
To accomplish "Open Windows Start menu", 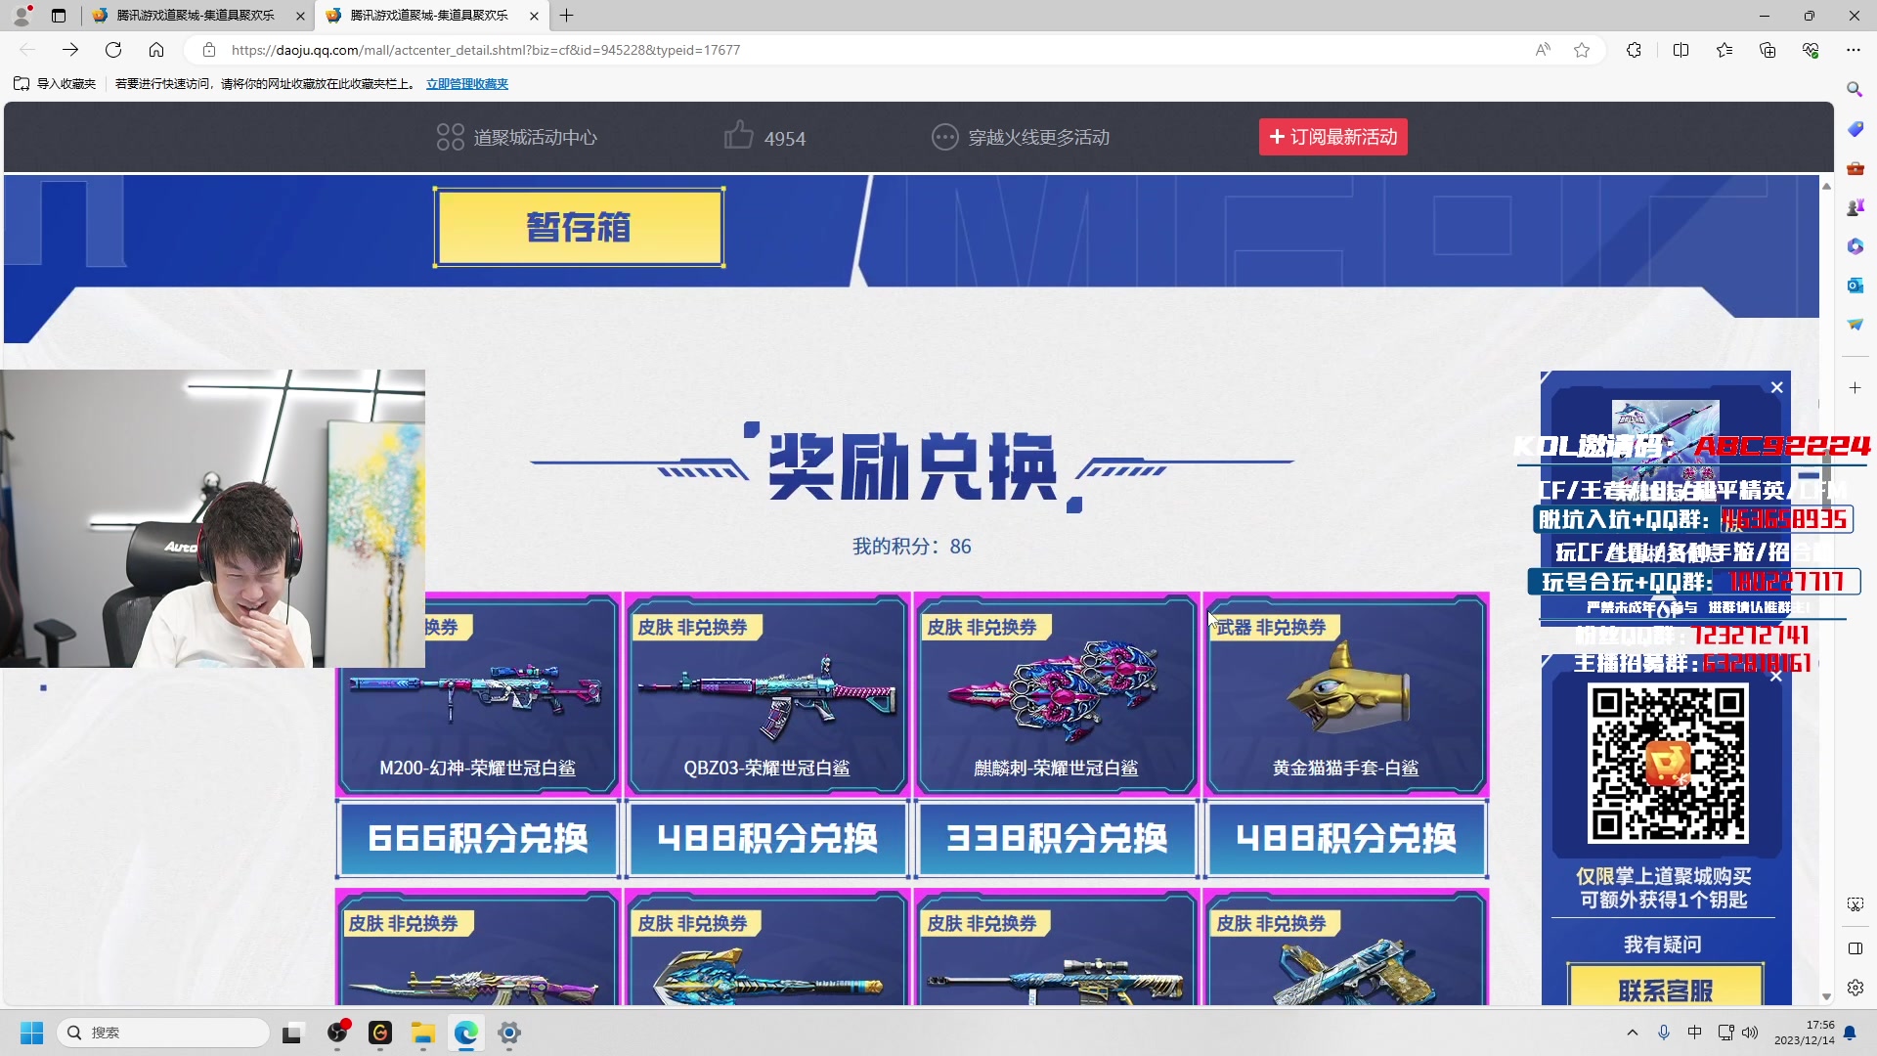I will pyautogui.click(x=31, y=1033).
